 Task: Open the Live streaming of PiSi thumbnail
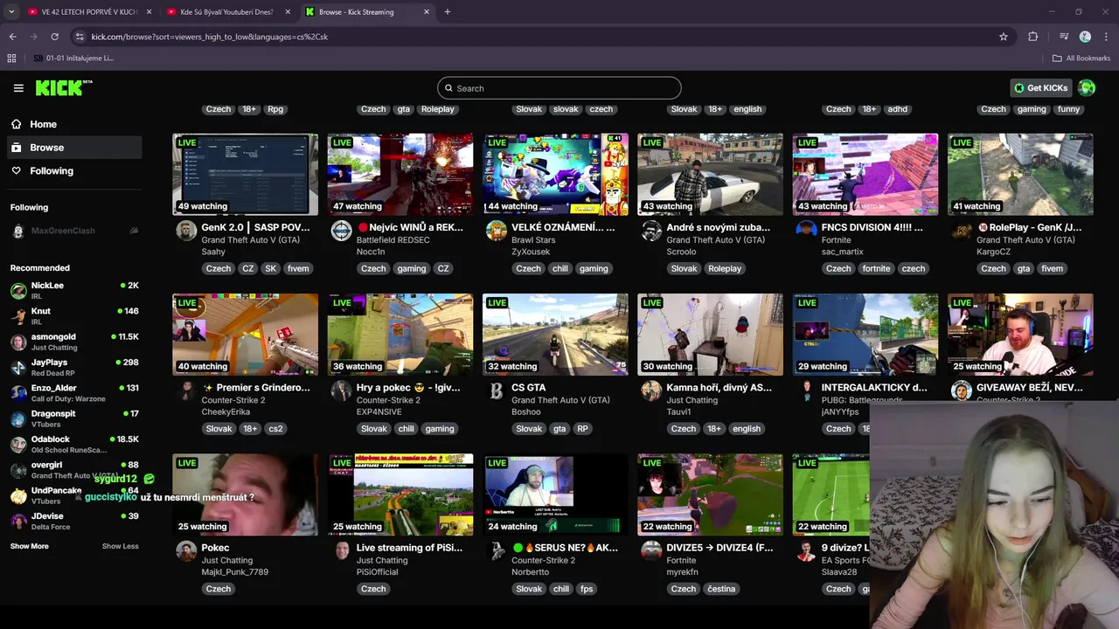click(x=400, y=494)
